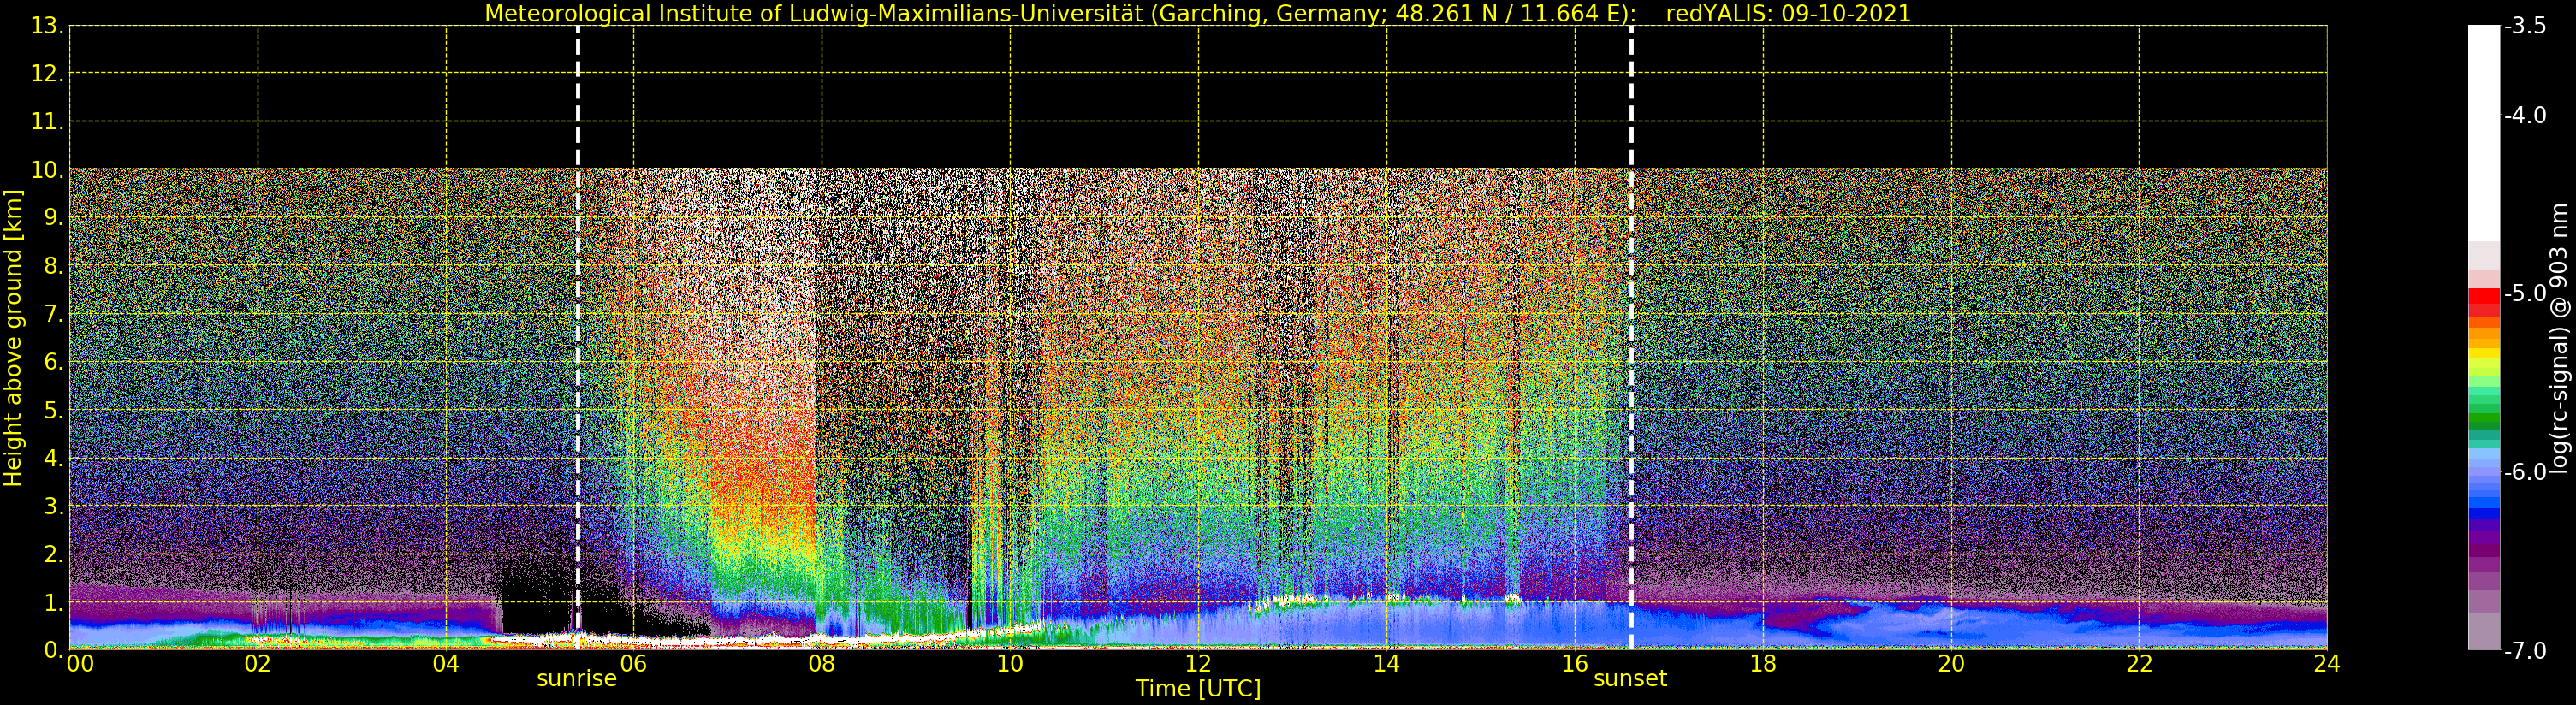The width and height of the screenshot is (2576, 705).
Task: Click the '20' tick on the time axis
Action: click(1951, 664)
